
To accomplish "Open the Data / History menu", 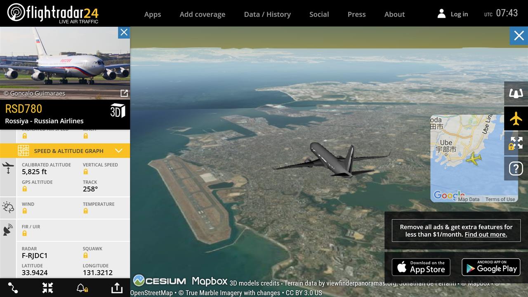I will (x=267, y=14).
